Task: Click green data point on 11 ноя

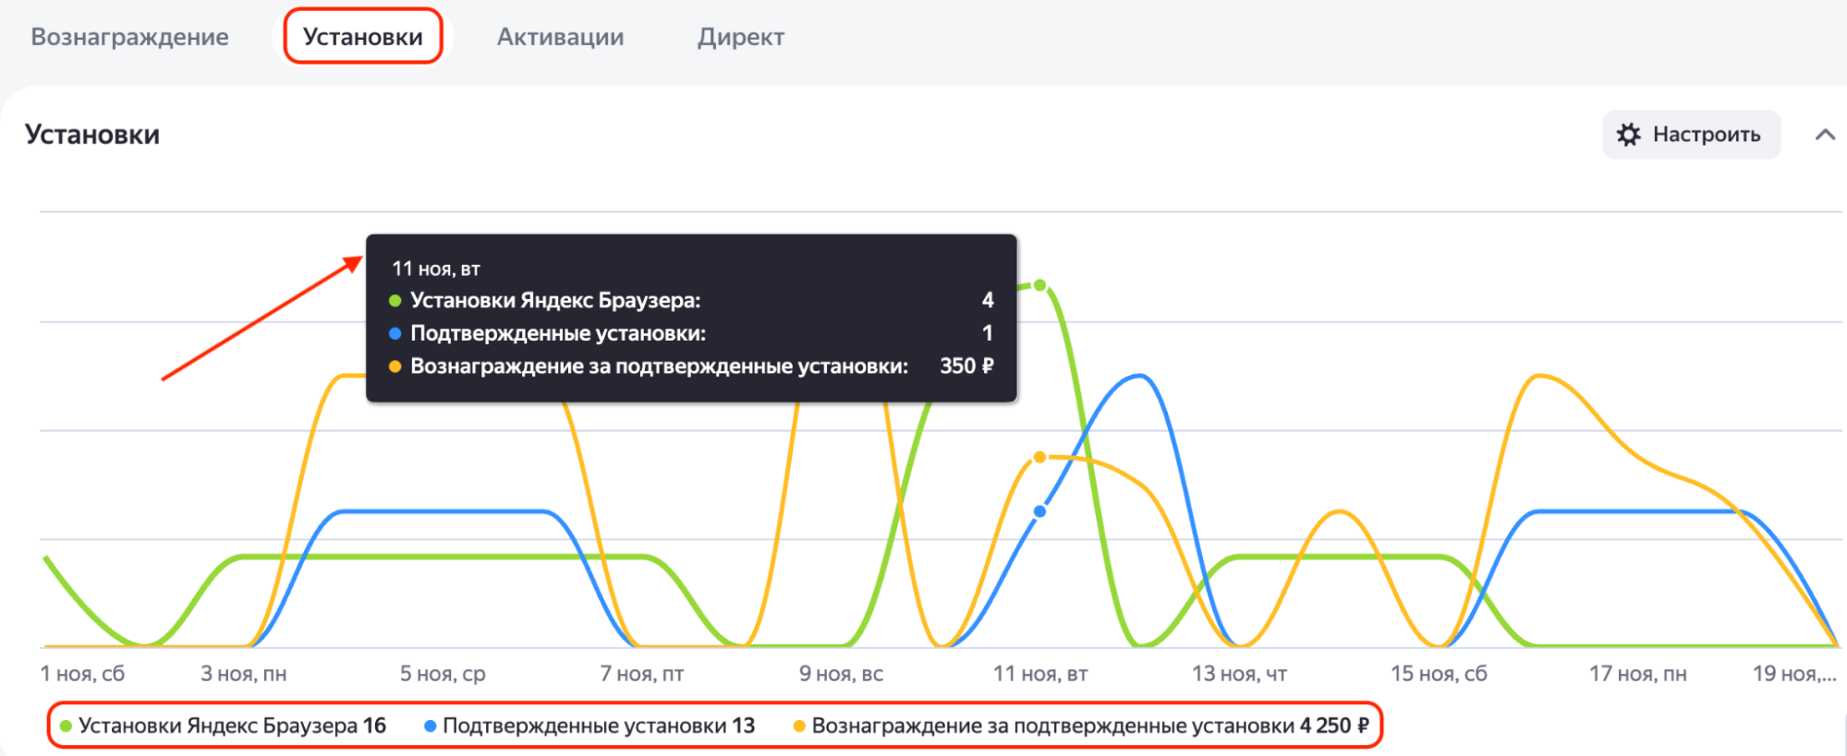Action: [1039, 285]
